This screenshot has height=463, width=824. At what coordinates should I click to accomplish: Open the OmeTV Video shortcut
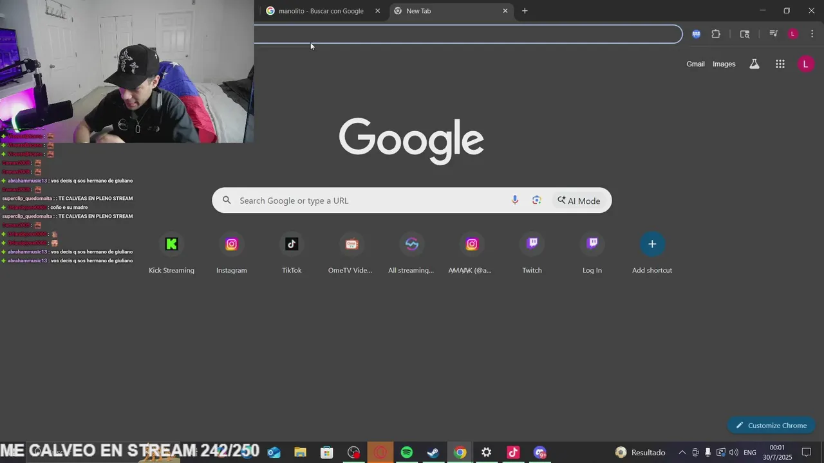click(351, 253)
